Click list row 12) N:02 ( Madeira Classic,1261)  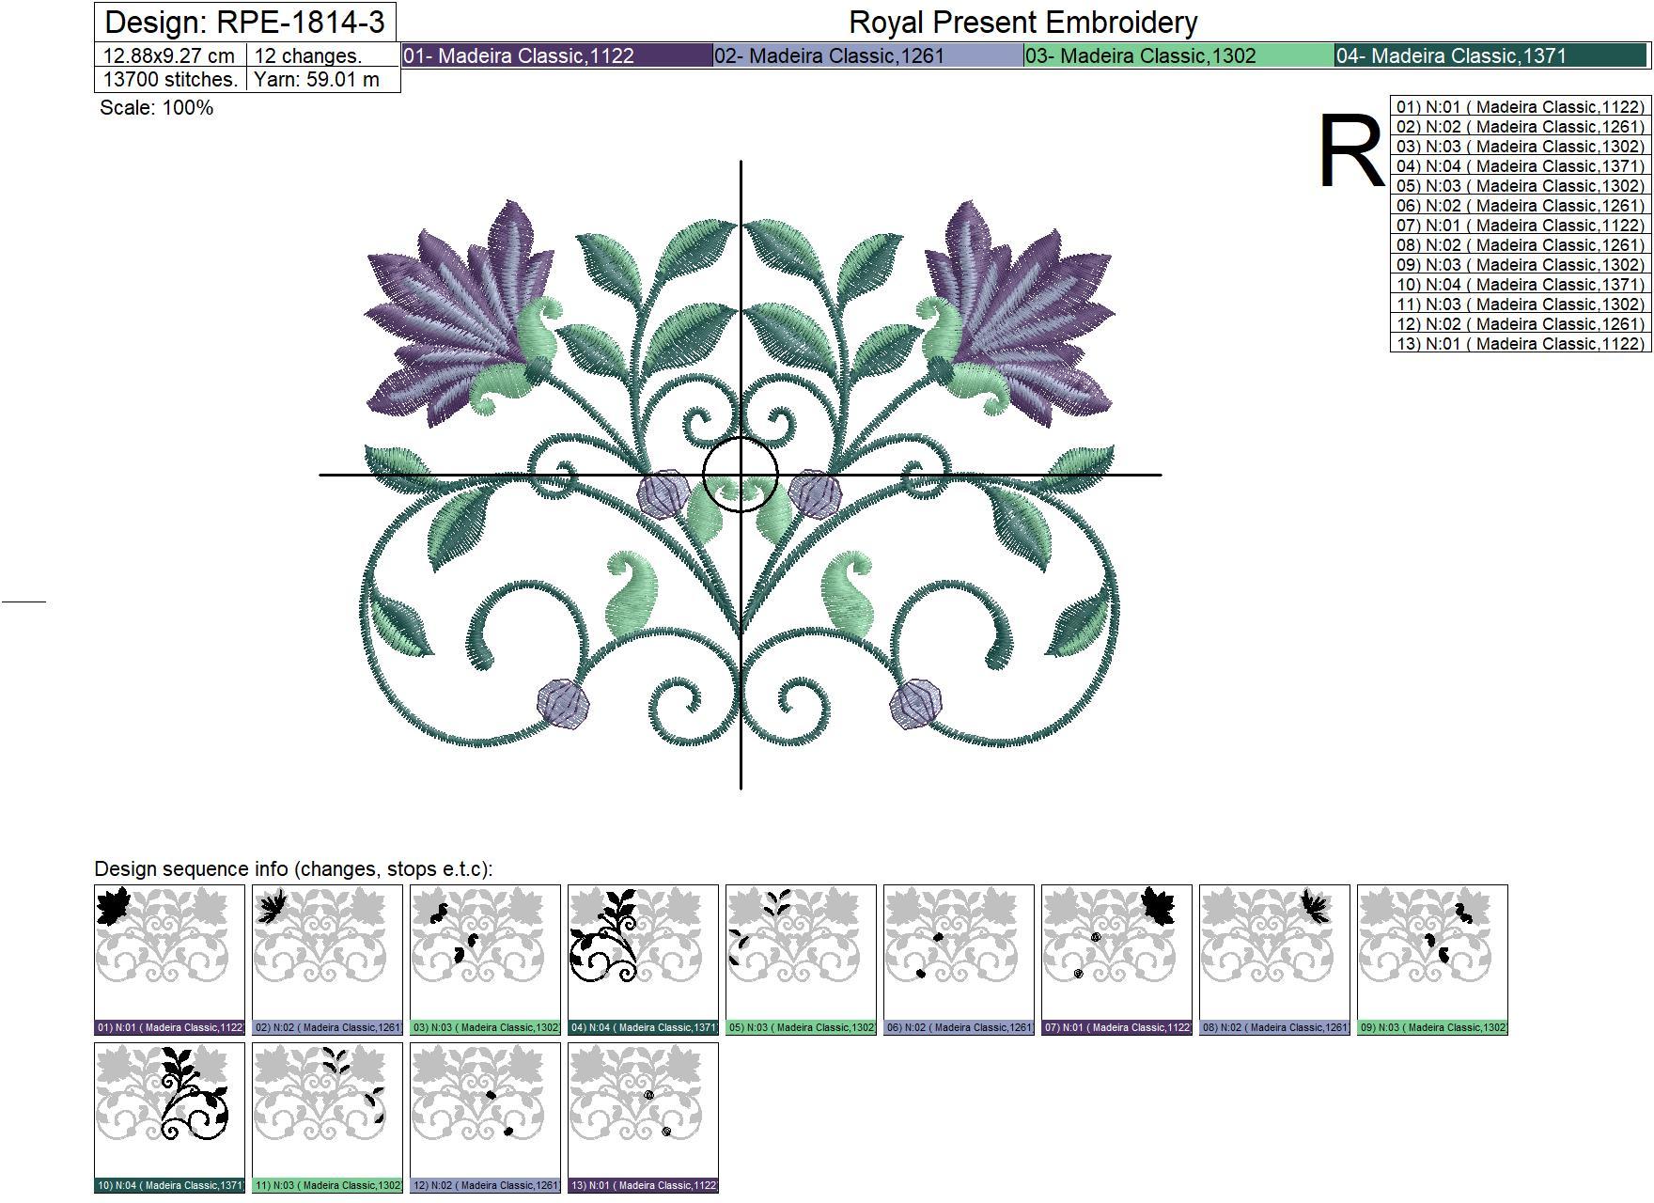pyautogui.click(x=1520, y=323)
